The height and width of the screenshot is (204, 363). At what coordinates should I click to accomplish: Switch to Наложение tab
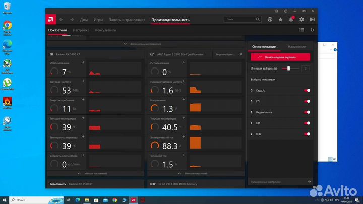pyautogui.click(x=296, y=47)
